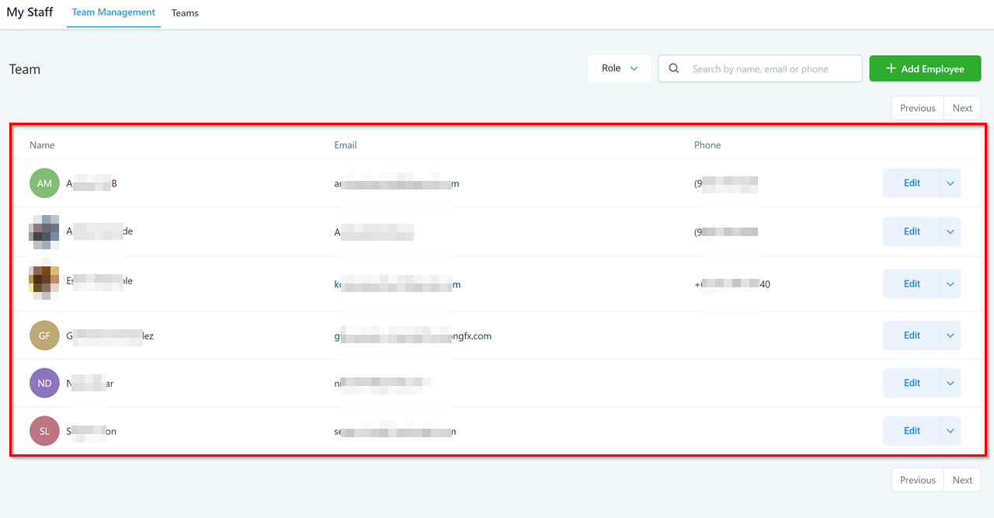The height and width of the screenshot is (518, 994).
Task: Click the green AM avatar icon
Action: 44,183
